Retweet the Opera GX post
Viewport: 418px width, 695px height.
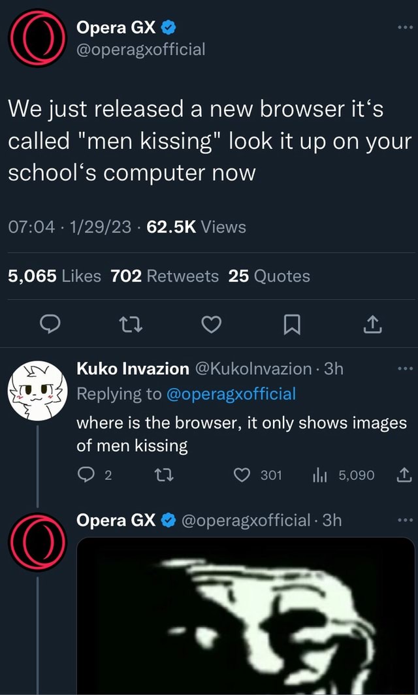coord(129,324)
